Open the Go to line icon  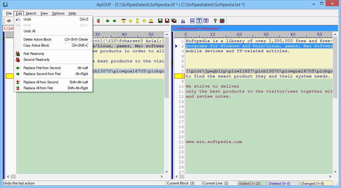[183, 21]
